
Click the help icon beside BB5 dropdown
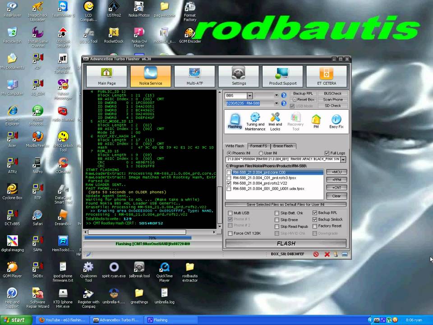coord(284,95)
